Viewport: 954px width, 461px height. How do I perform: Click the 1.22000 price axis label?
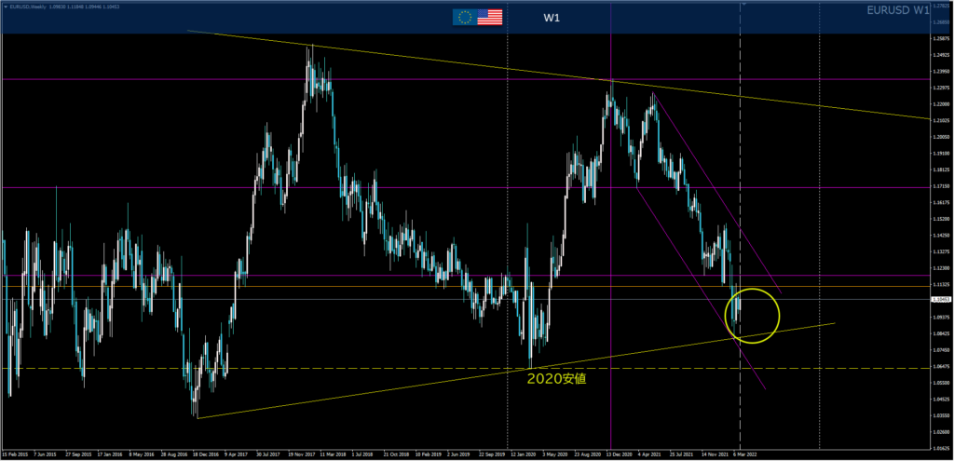coord(941,104)
